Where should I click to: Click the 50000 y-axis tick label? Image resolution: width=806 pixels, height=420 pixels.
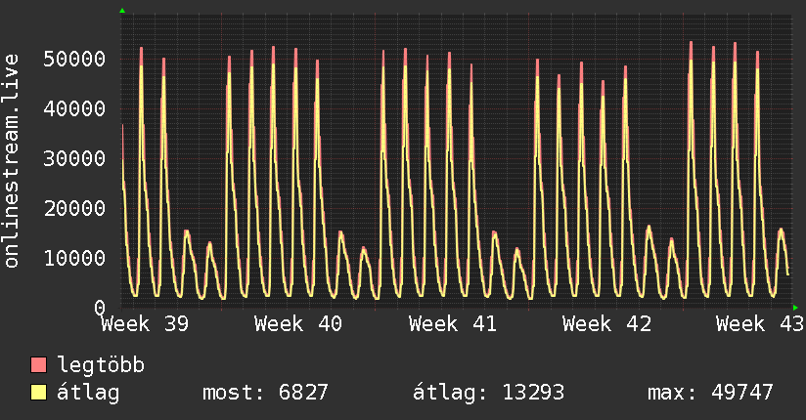(74, 59)
